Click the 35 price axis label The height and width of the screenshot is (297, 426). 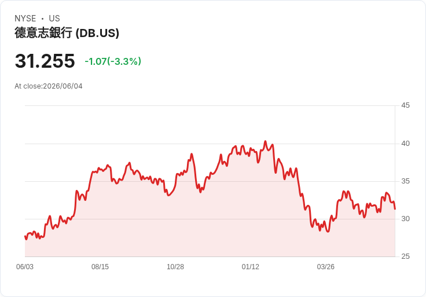coord(405,181)
